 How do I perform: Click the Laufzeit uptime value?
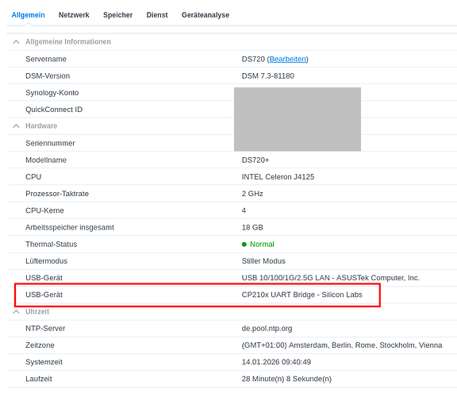pos(286,379)
